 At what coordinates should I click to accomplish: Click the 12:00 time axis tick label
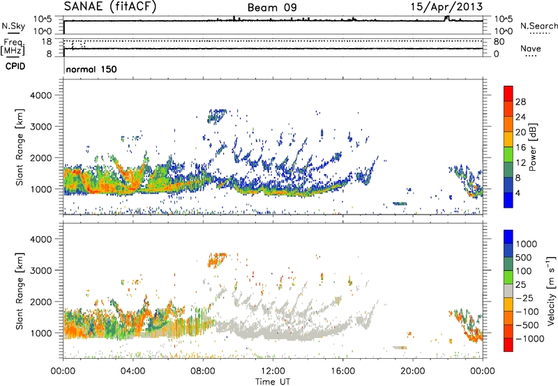click(273, 371)
